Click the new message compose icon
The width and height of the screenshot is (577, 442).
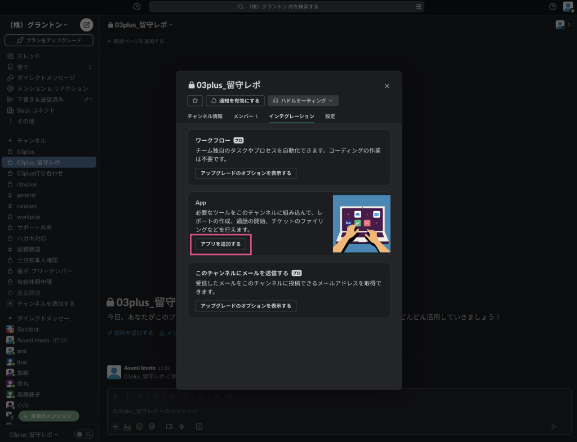click(86, 25)
